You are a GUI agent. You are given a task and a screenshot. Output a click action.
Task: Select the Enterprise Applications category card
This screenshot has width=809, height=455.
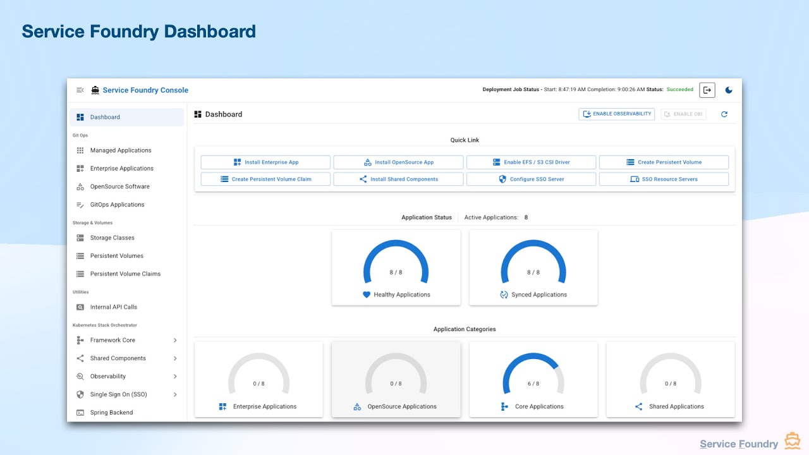[259, 380]
